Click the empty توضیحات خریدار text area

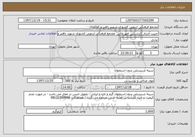(89, 123)
